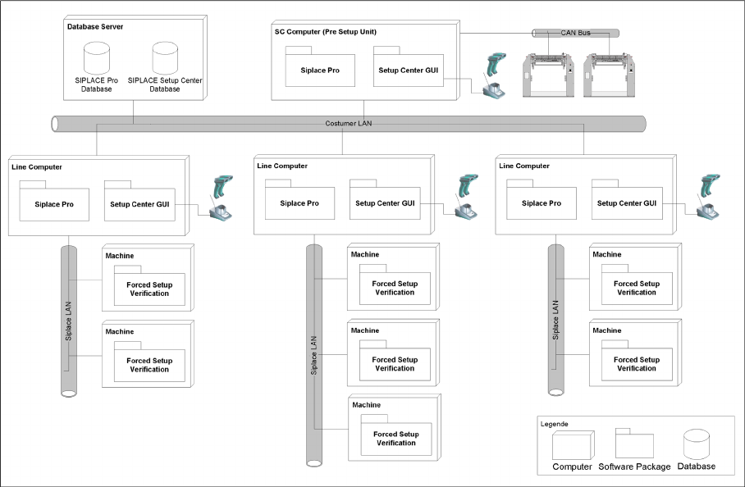Screen dimensions: 745x487
Task: Click the "Database" legend label
Action: (x=696, y=467)
